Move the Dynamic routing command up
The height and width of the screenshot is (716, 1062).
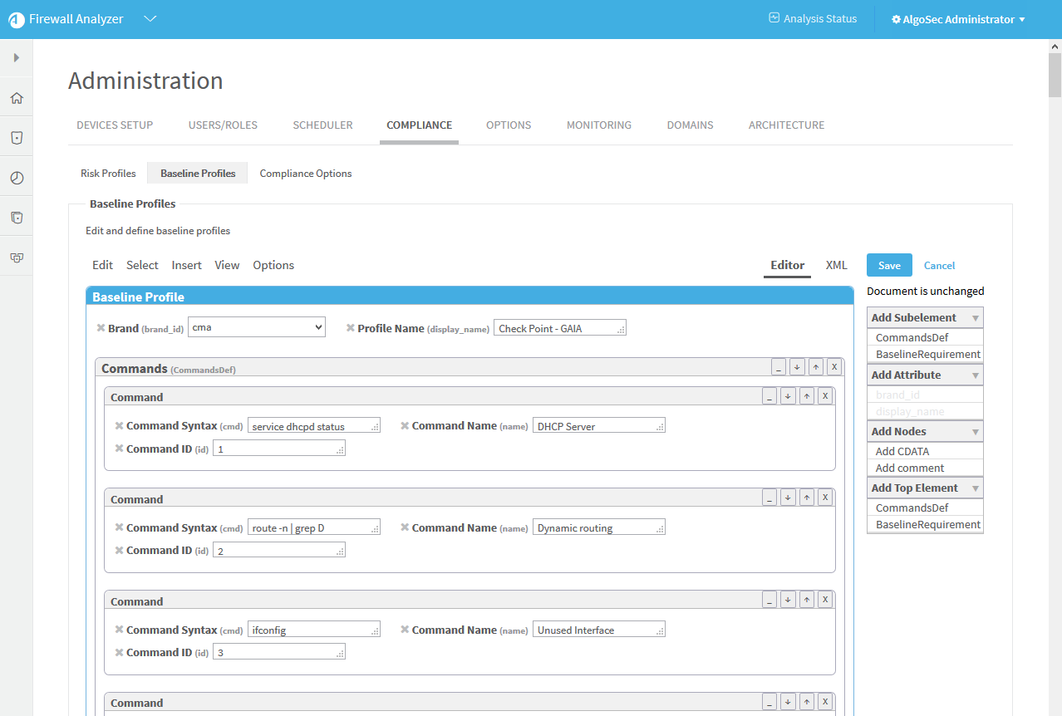[x=806, y=498]
